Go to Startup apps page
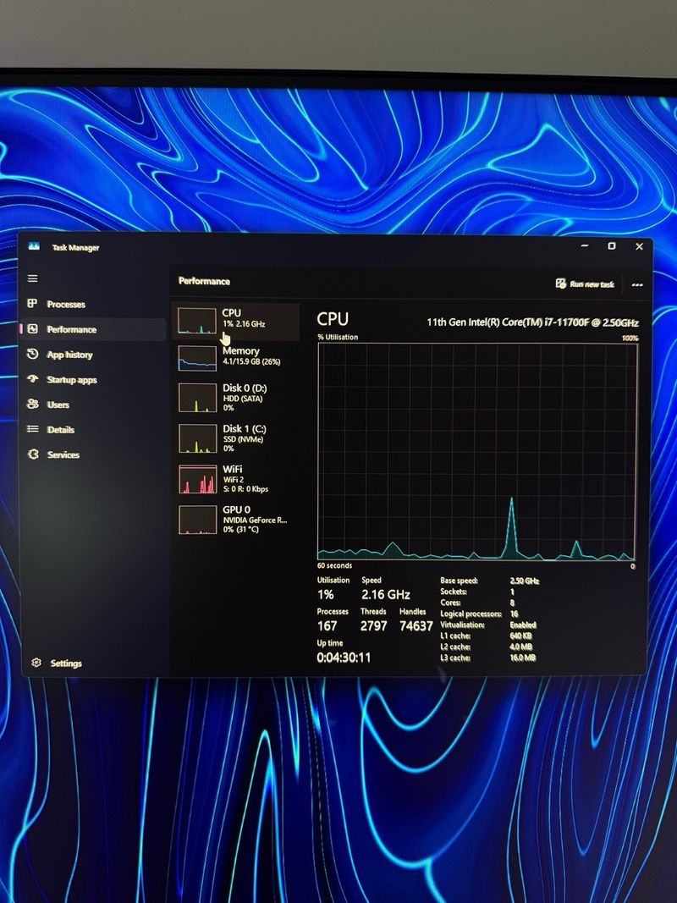The image size is (677, 903). (x=72, y=380)
